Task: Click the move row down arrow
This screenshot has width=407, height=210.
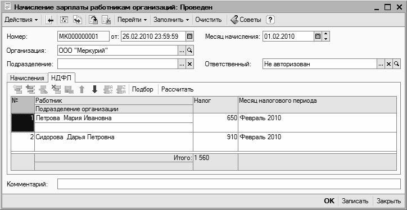Action: (95, 89)
